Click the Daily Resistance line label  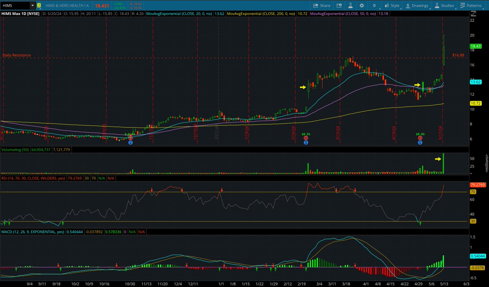[16, 55]
